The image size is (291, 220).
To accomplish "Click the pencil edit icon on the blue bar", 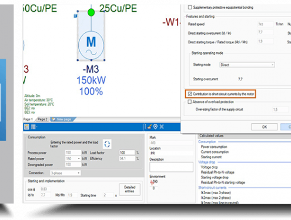I will pyautogui.click(x=149, y=127).
